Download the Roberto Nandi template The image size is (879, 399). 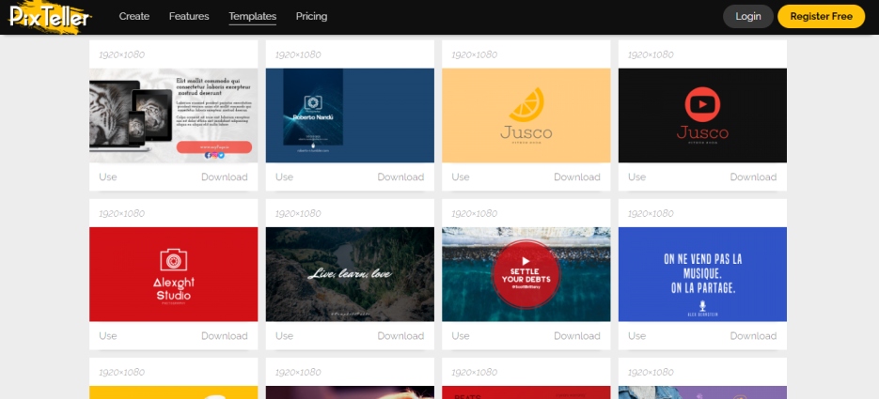pyautogui.click(x=400, y=176)
